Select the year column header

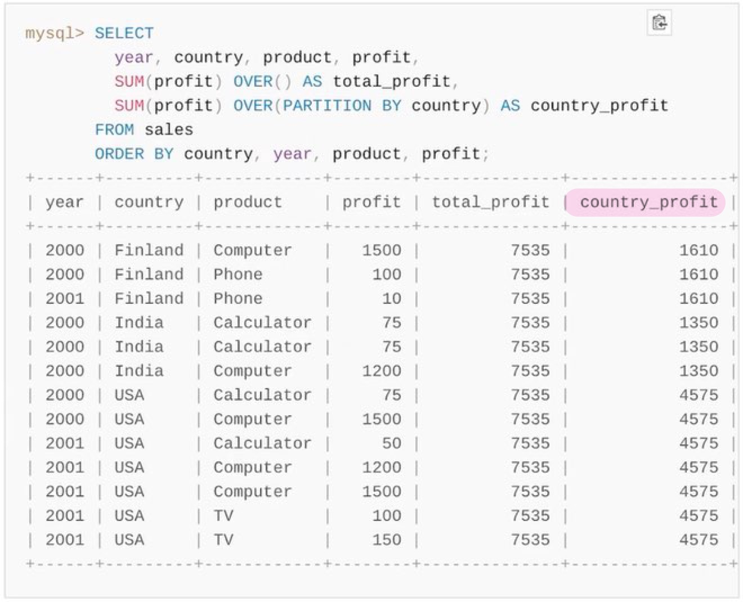(65, 202)
